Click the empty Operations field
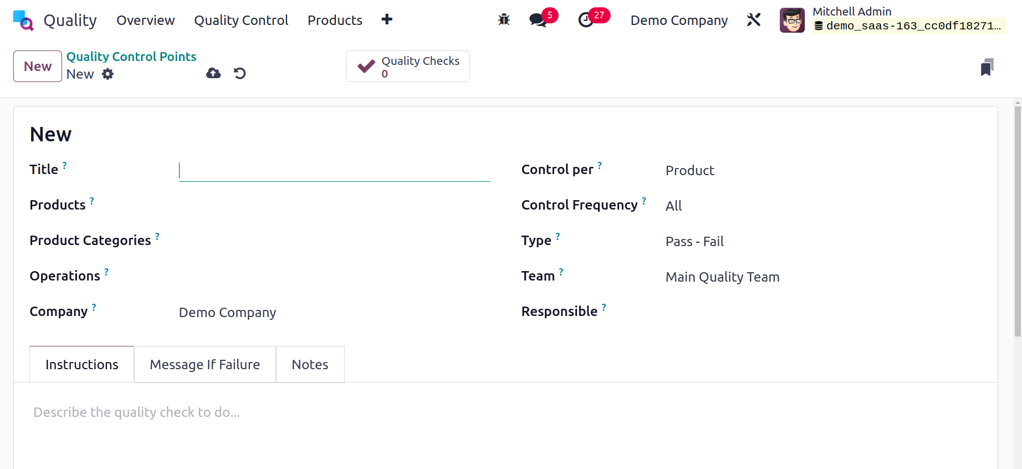Viewport: 1022px width, 469px height. [335, 277]
